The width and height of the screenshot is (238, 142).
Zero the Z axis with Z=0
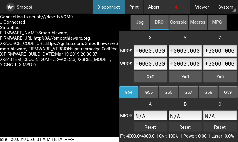pyautogui.click(x=220, y=77)
